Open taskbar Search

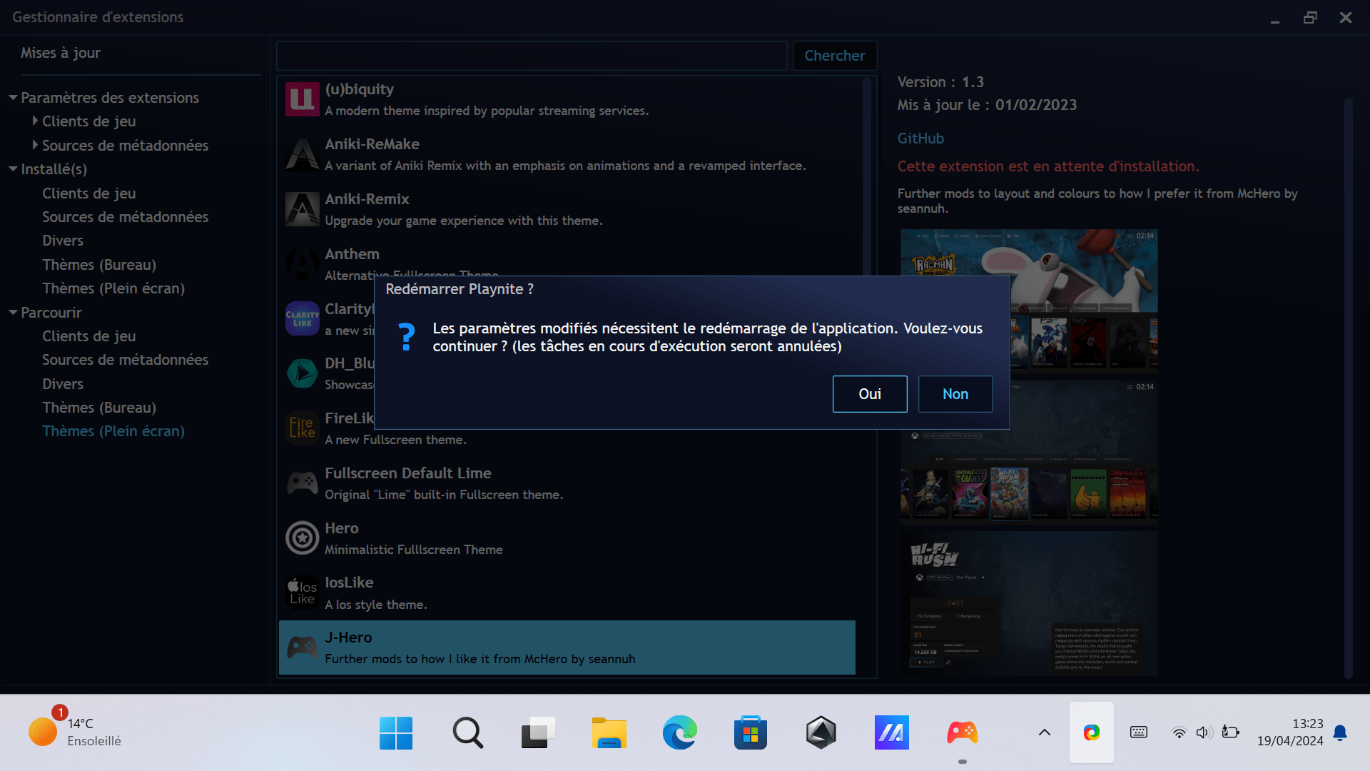coord(467,733)
